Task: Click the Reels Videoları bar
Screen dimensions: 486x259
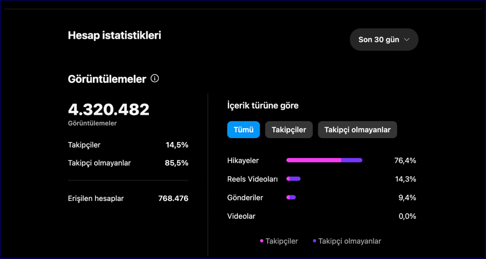Action: (293, 179)
